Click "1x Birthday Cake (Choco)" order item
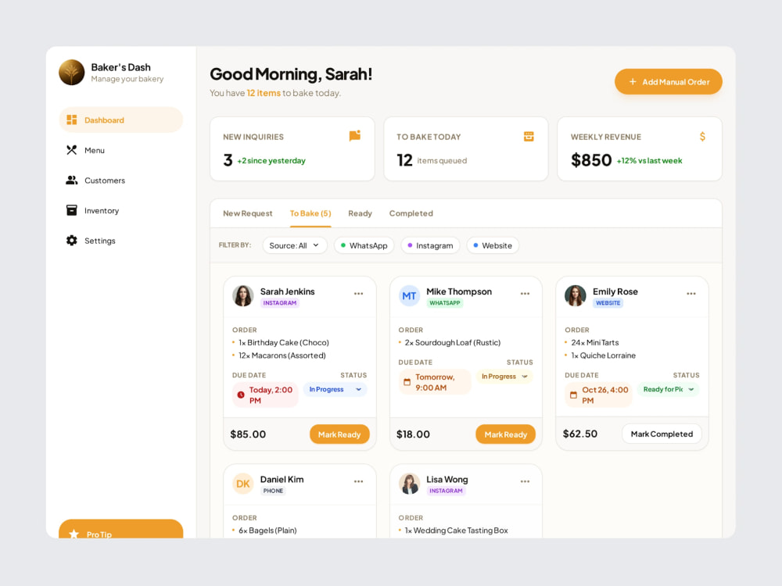Image resolution: width=782 pixels, height=586 pixels. point(283,342)
